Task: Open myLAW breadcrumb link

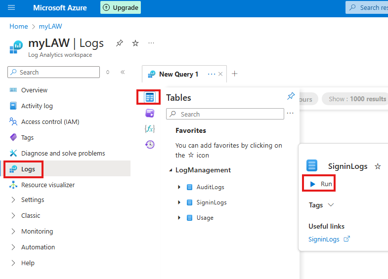Action: tap(50, 26)
